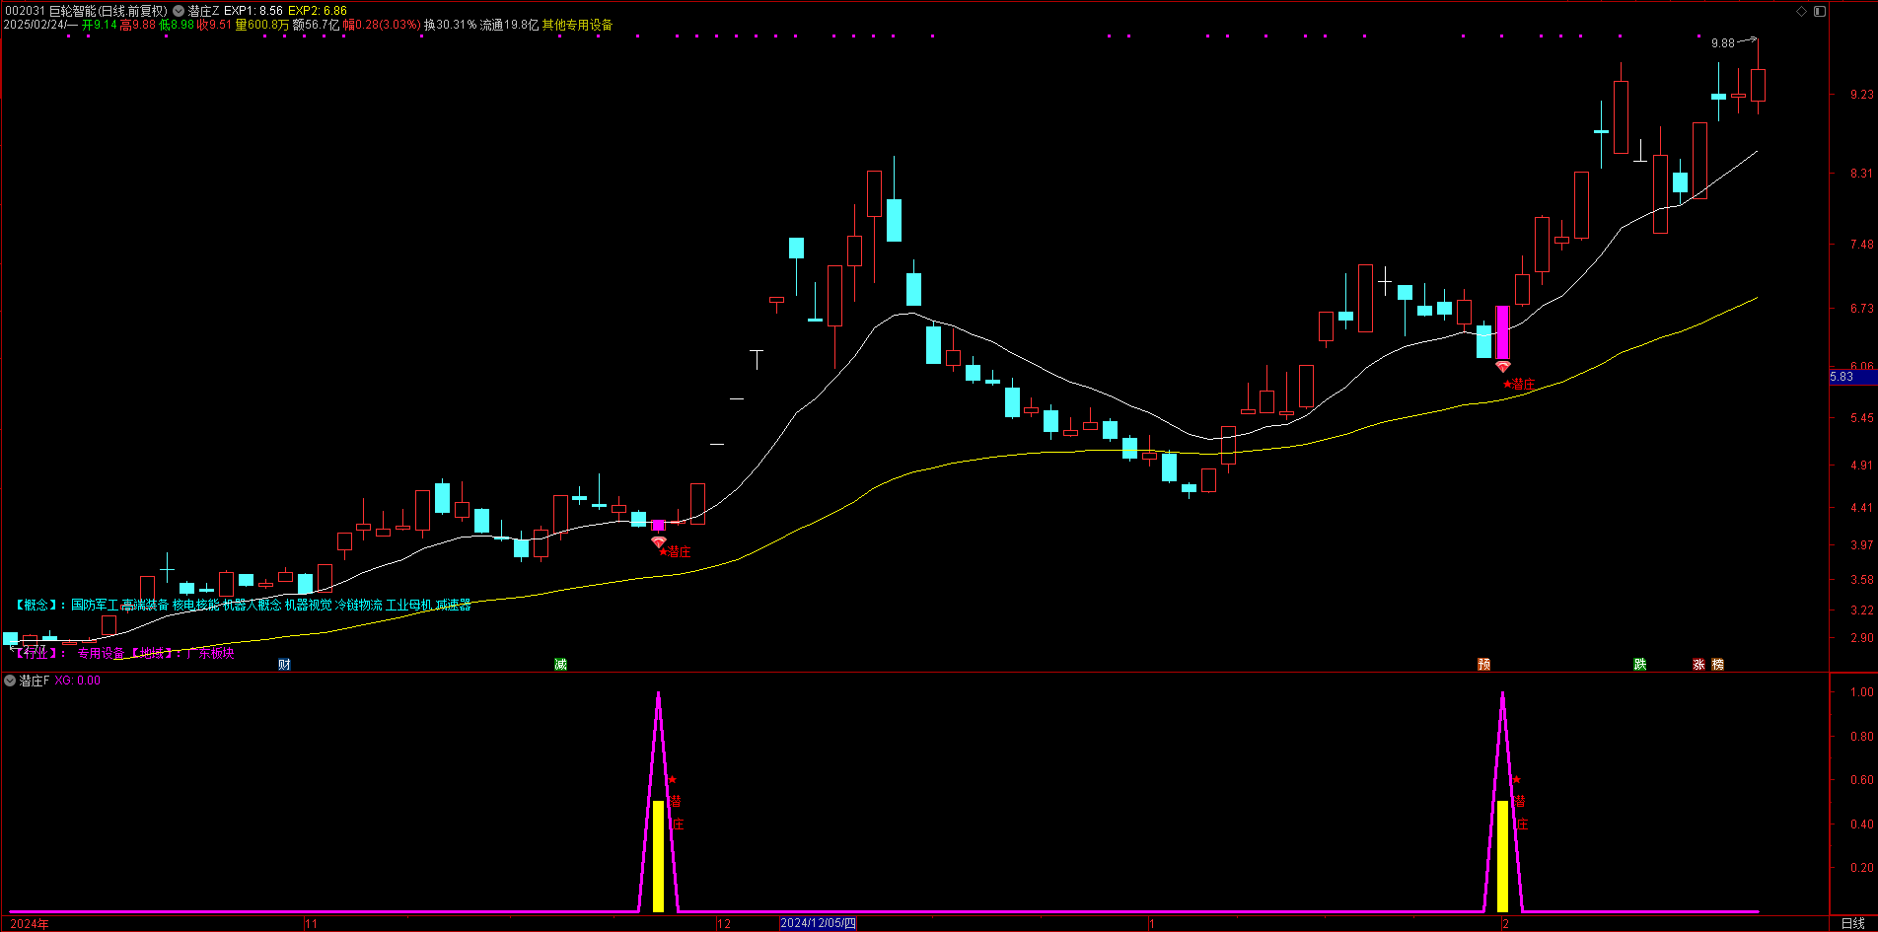Click the 9.23 price axis label
The height and width of the screenshot is (932, 1878).
(1862, 95)
